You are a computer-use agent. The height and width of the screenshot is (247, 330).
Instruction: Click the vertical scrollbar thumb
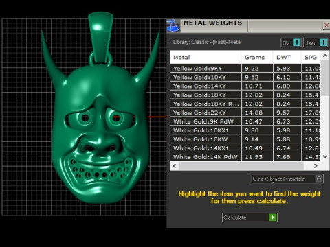[324, 78]
